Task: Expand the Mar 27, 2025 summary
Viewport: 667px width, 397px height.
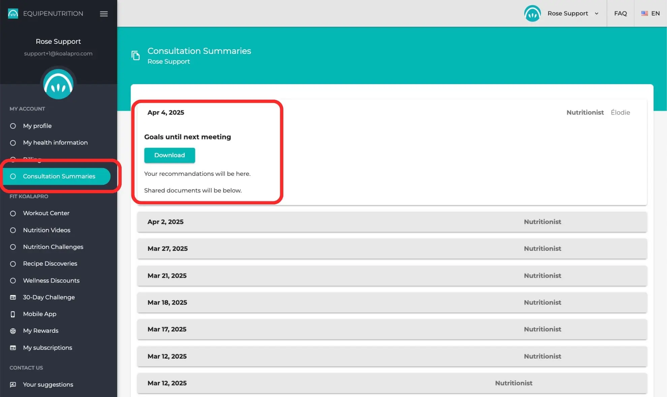Action: pos(392,249)
